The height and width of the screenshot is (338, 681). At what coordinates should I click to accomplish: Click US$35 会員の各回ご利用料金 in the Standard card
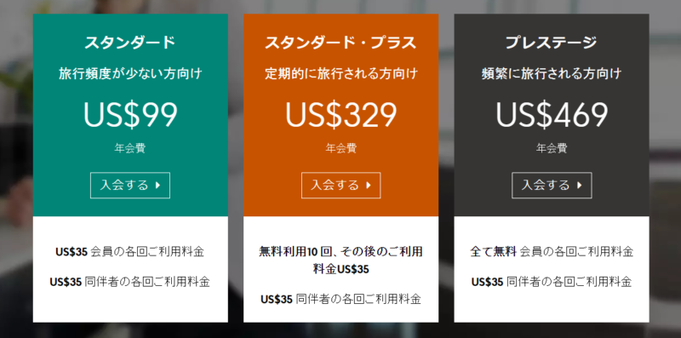click(x=130, y=251)
